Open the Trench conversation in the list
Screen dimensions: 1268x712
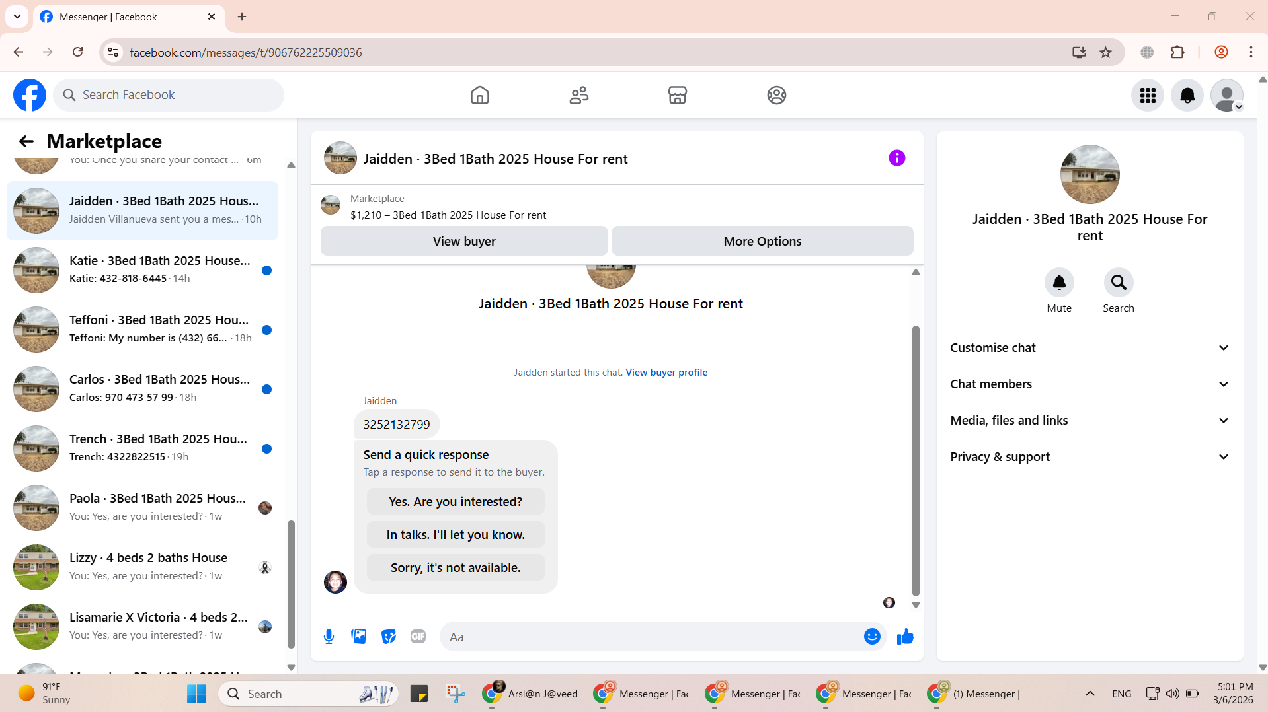[142, 448]
